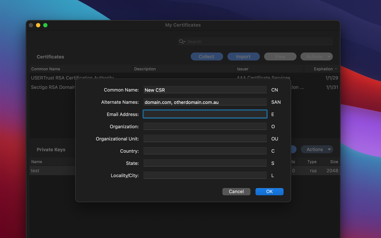Focus the Email Address field
Viewport: 381px width, 238px height.
(205, 114)
